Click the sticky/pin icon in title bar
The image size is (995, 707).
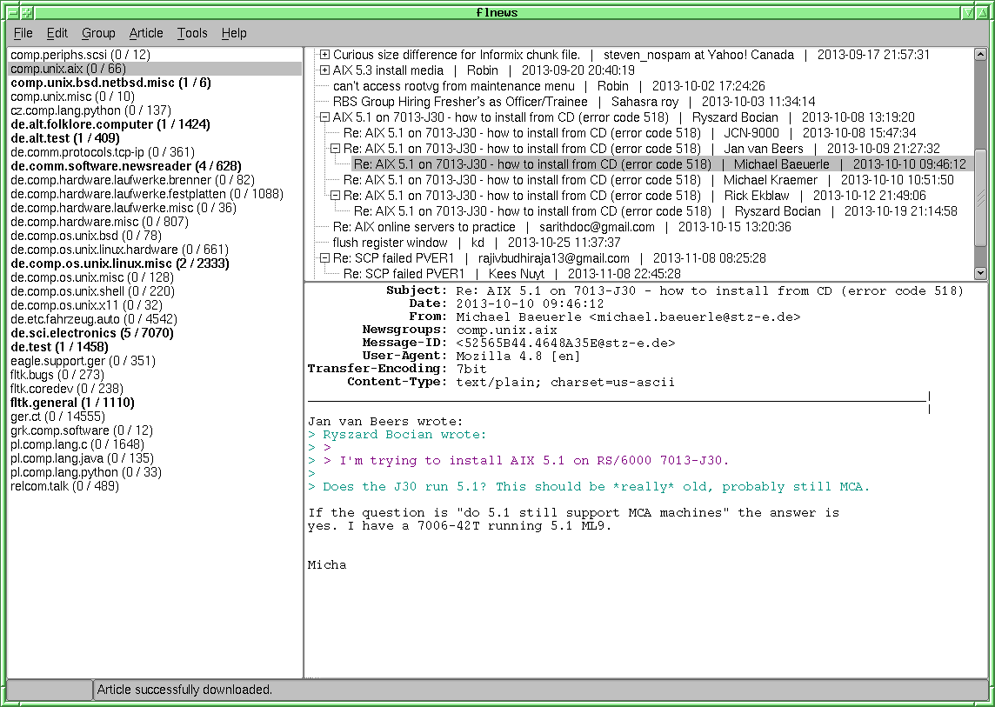point(27,12)
